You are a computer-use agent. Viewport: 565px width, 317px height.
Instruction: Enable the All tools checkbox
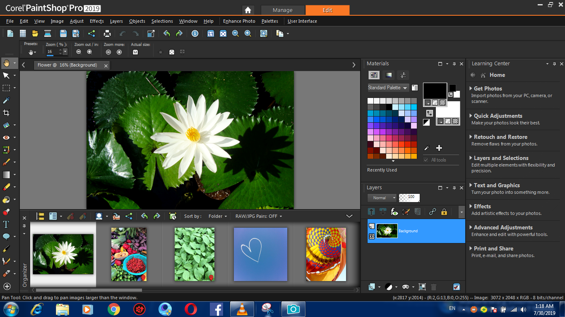426,160
